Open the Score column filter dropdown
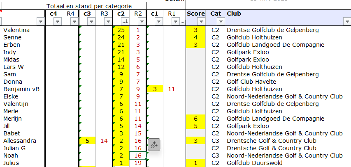Viewport: 351px width, 167px height. tap(202, 22)
